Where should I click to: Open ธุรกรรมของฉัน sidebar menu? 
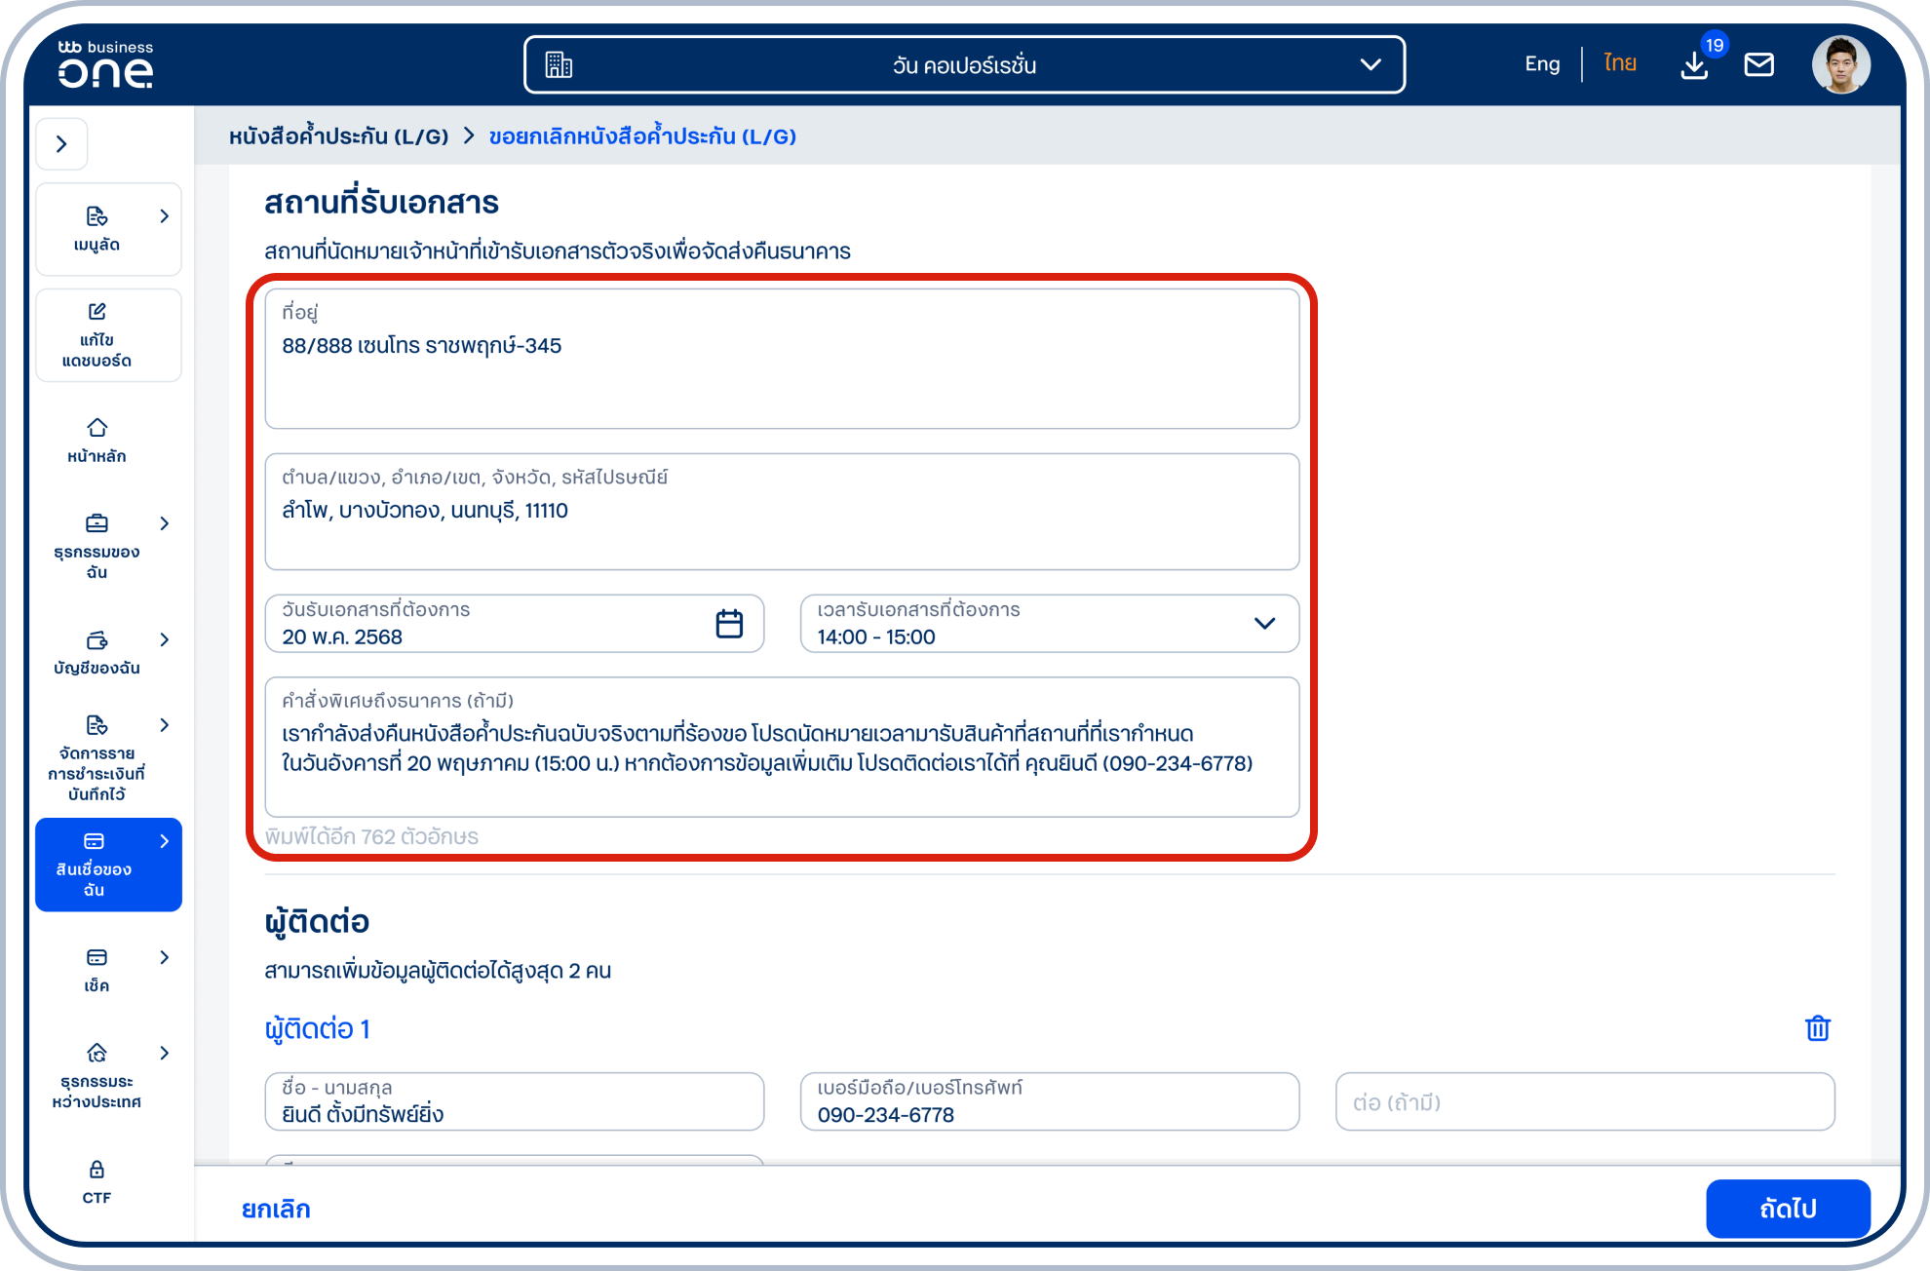[x=96, y=546]
